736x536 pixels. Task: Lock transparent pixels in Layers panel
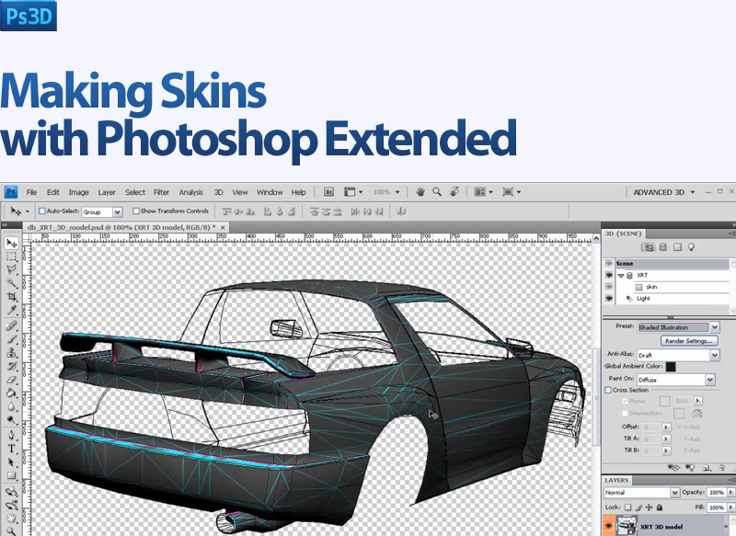[x=628, y=507]
